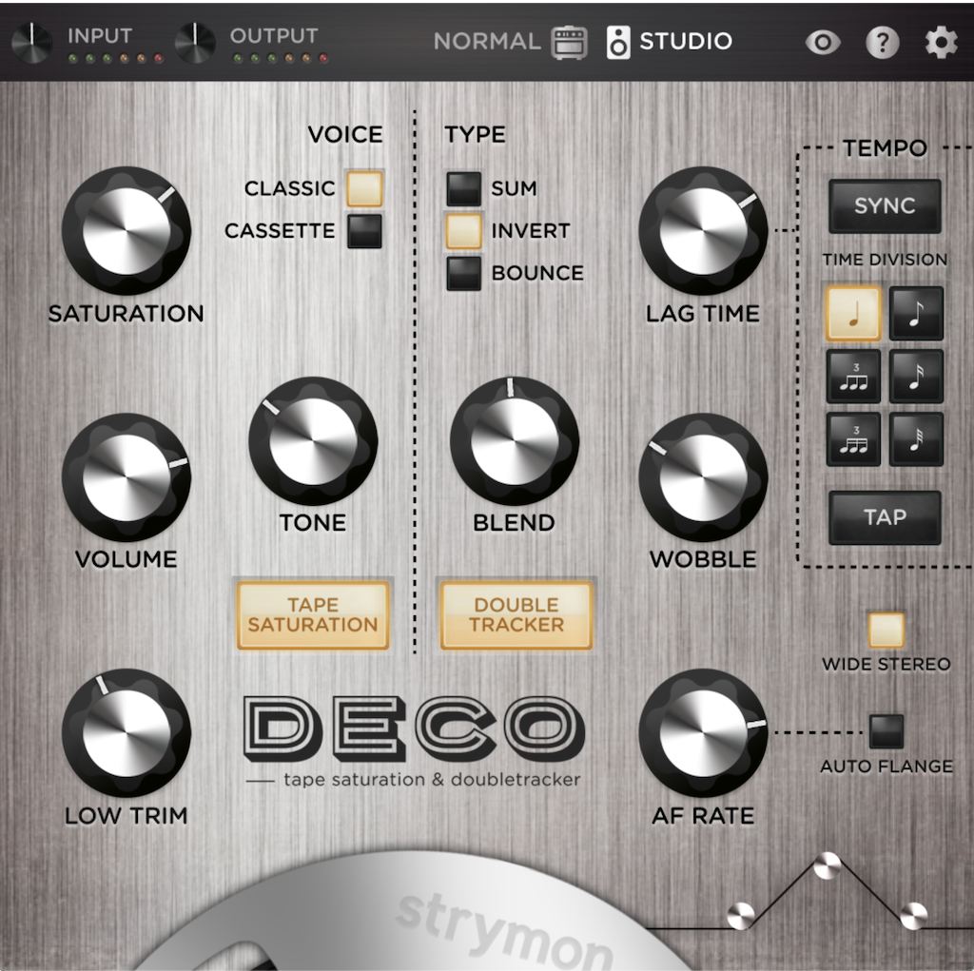Enable the CLASSIC voice switch
Image resolution: width=974 pixels, height=971 pixels.
click(364, 188)
